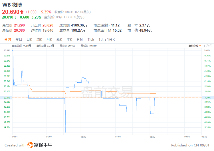
Task: Click the 成交额 4109.36万 value
Action: point(79,25)
